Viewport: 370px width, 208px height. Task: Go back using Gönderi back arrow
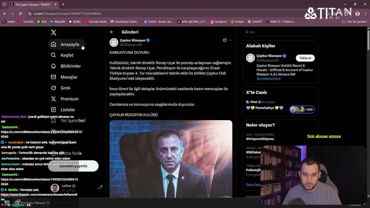click(x=112, y=32)
